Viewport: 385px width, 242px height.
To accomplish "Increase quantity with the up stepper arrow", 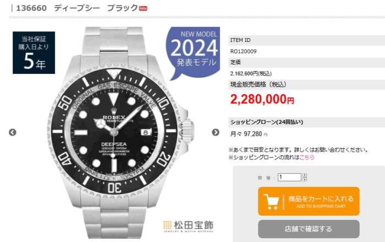I will (305, 175).
